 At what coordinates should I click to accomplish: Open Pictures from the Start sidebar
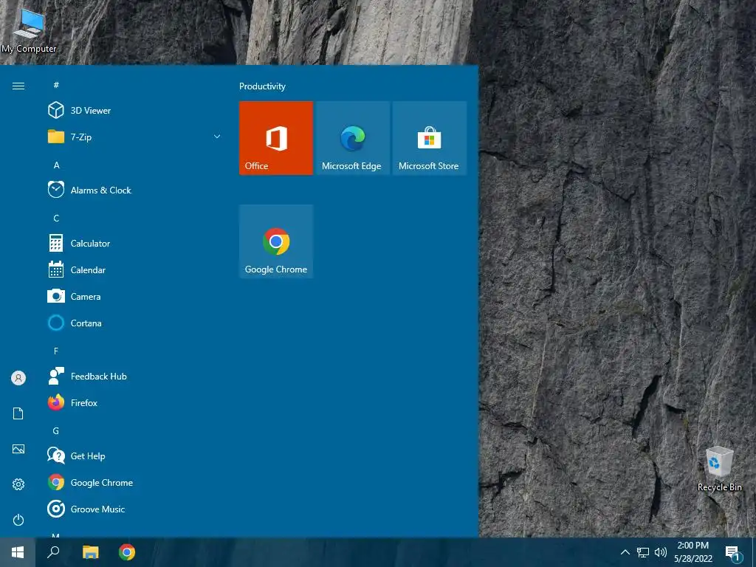point(18,449)
